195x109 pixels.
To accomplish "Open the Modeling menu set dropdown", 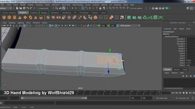I will 6,8.
